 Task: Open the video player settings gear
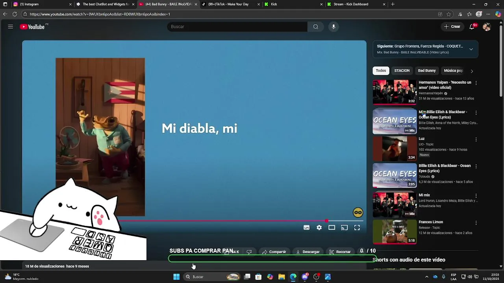click(319, 228)
